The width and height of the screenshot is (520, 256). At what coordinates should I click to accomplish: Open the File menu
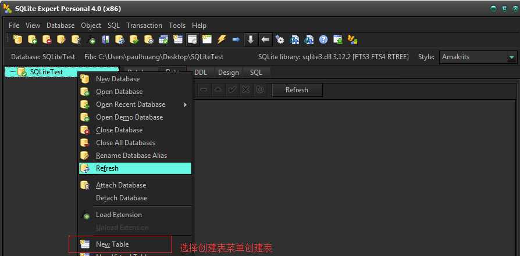point(14,25)
